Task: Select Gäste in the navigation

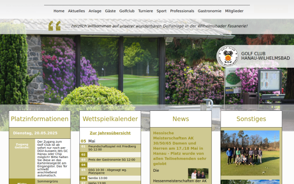Action: (x=110, y=11)
